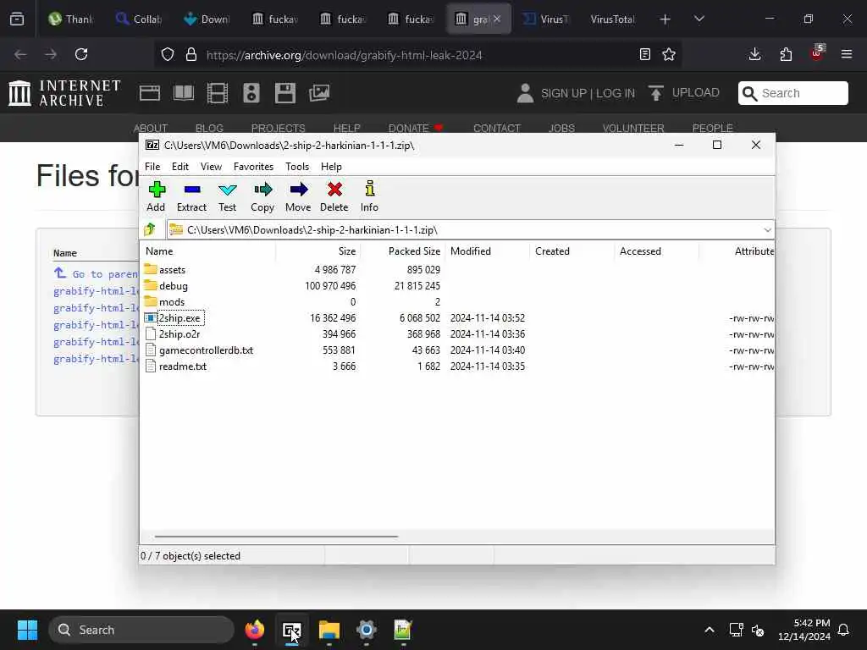Expand the 7-Zip address path dropdown
Screen dimensions: 867x650
point(767,230)
